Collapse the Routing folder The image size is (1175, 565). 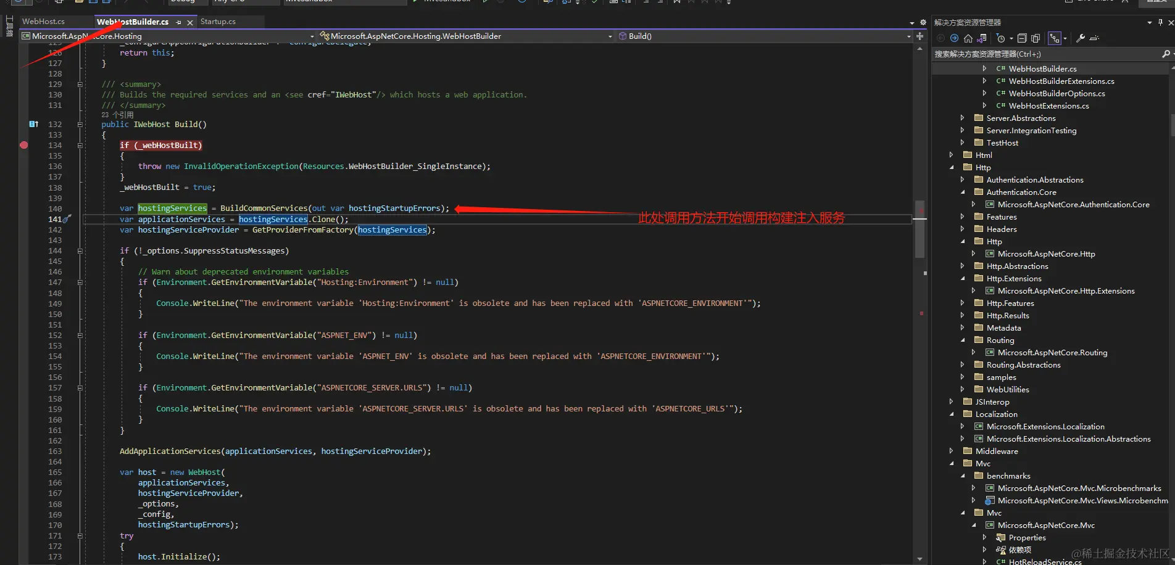click(x=962, y=340)
